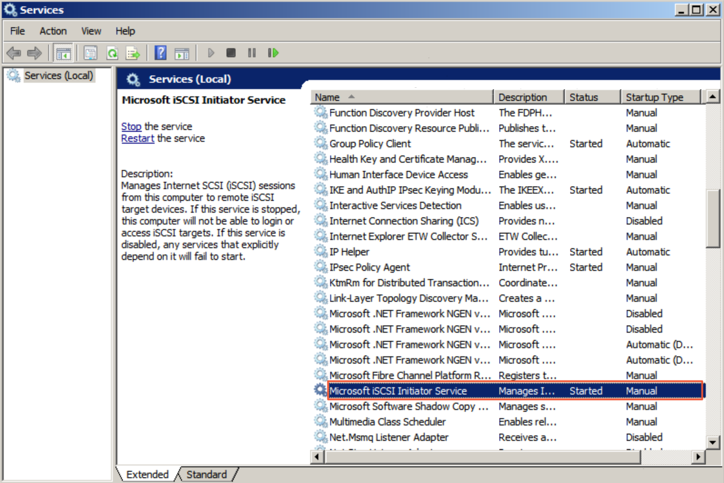Select KtmRm for Distributed Transaction... service
The image size is (724, 483).
pos(409,283)
